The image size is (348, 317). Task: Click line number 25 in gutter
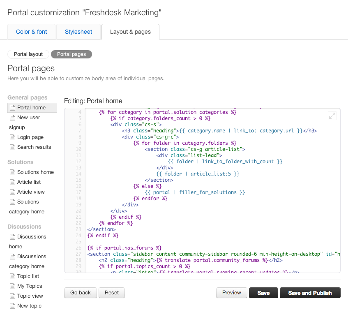point(78,242)
